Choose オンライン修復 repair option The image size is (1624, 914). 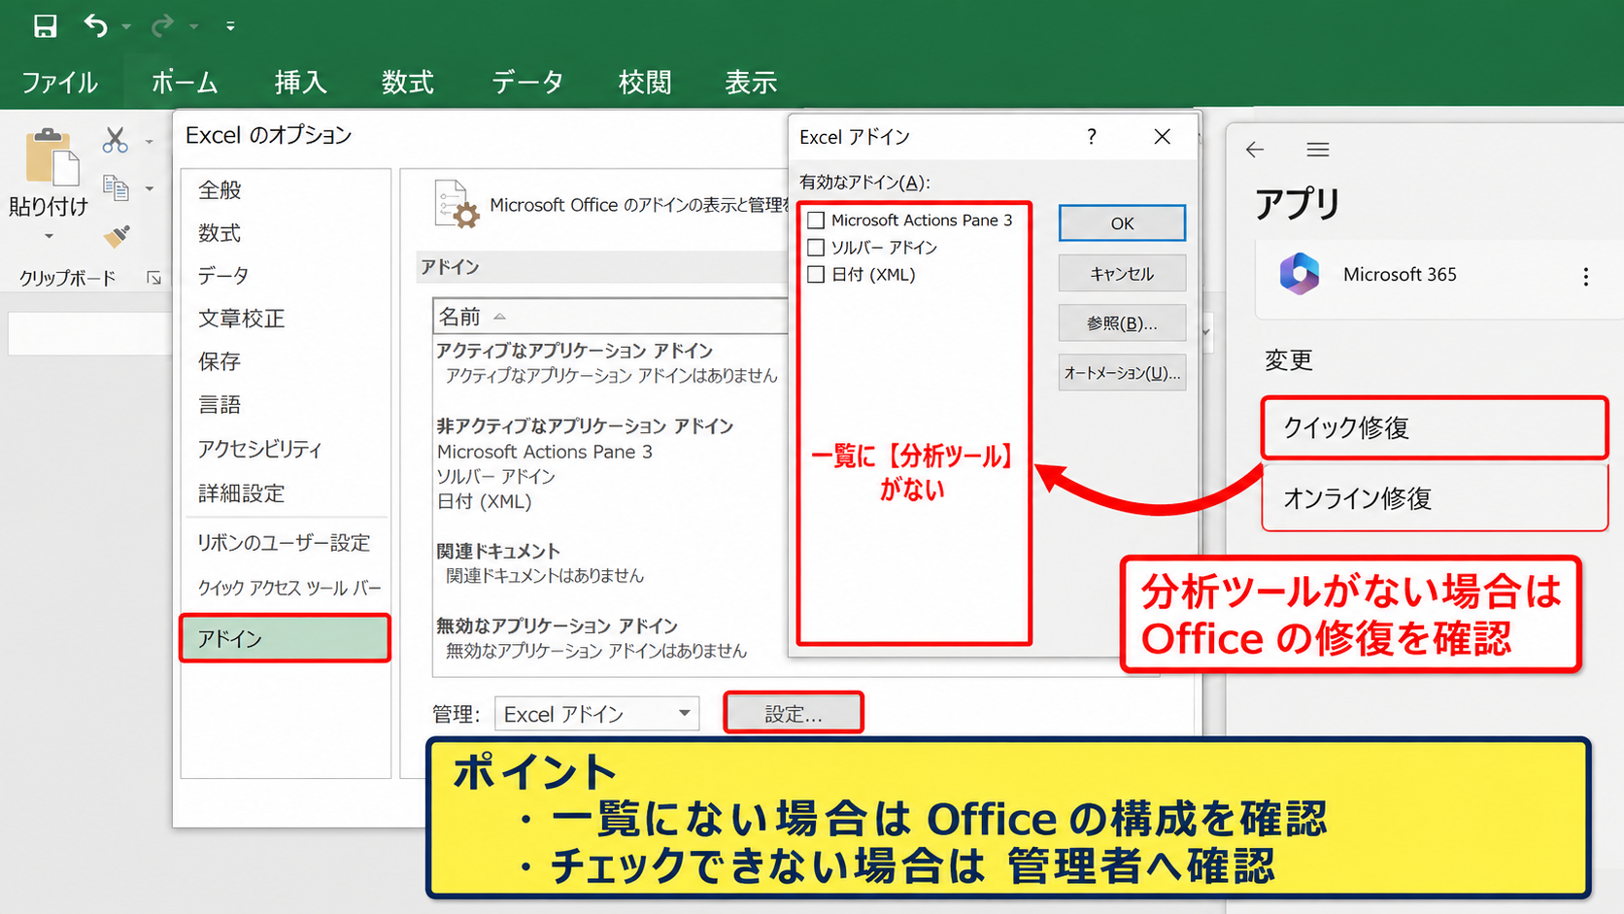pyautogui.click(x=1435, y=498)
